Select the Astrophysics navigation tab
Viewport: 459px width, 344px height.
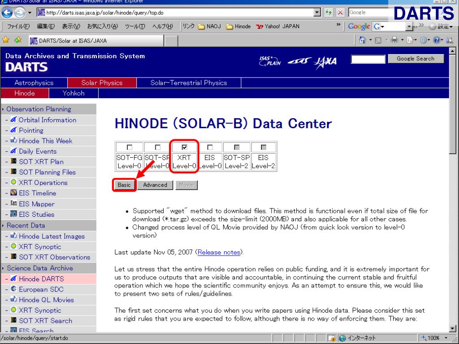click(x=34, y=83)
